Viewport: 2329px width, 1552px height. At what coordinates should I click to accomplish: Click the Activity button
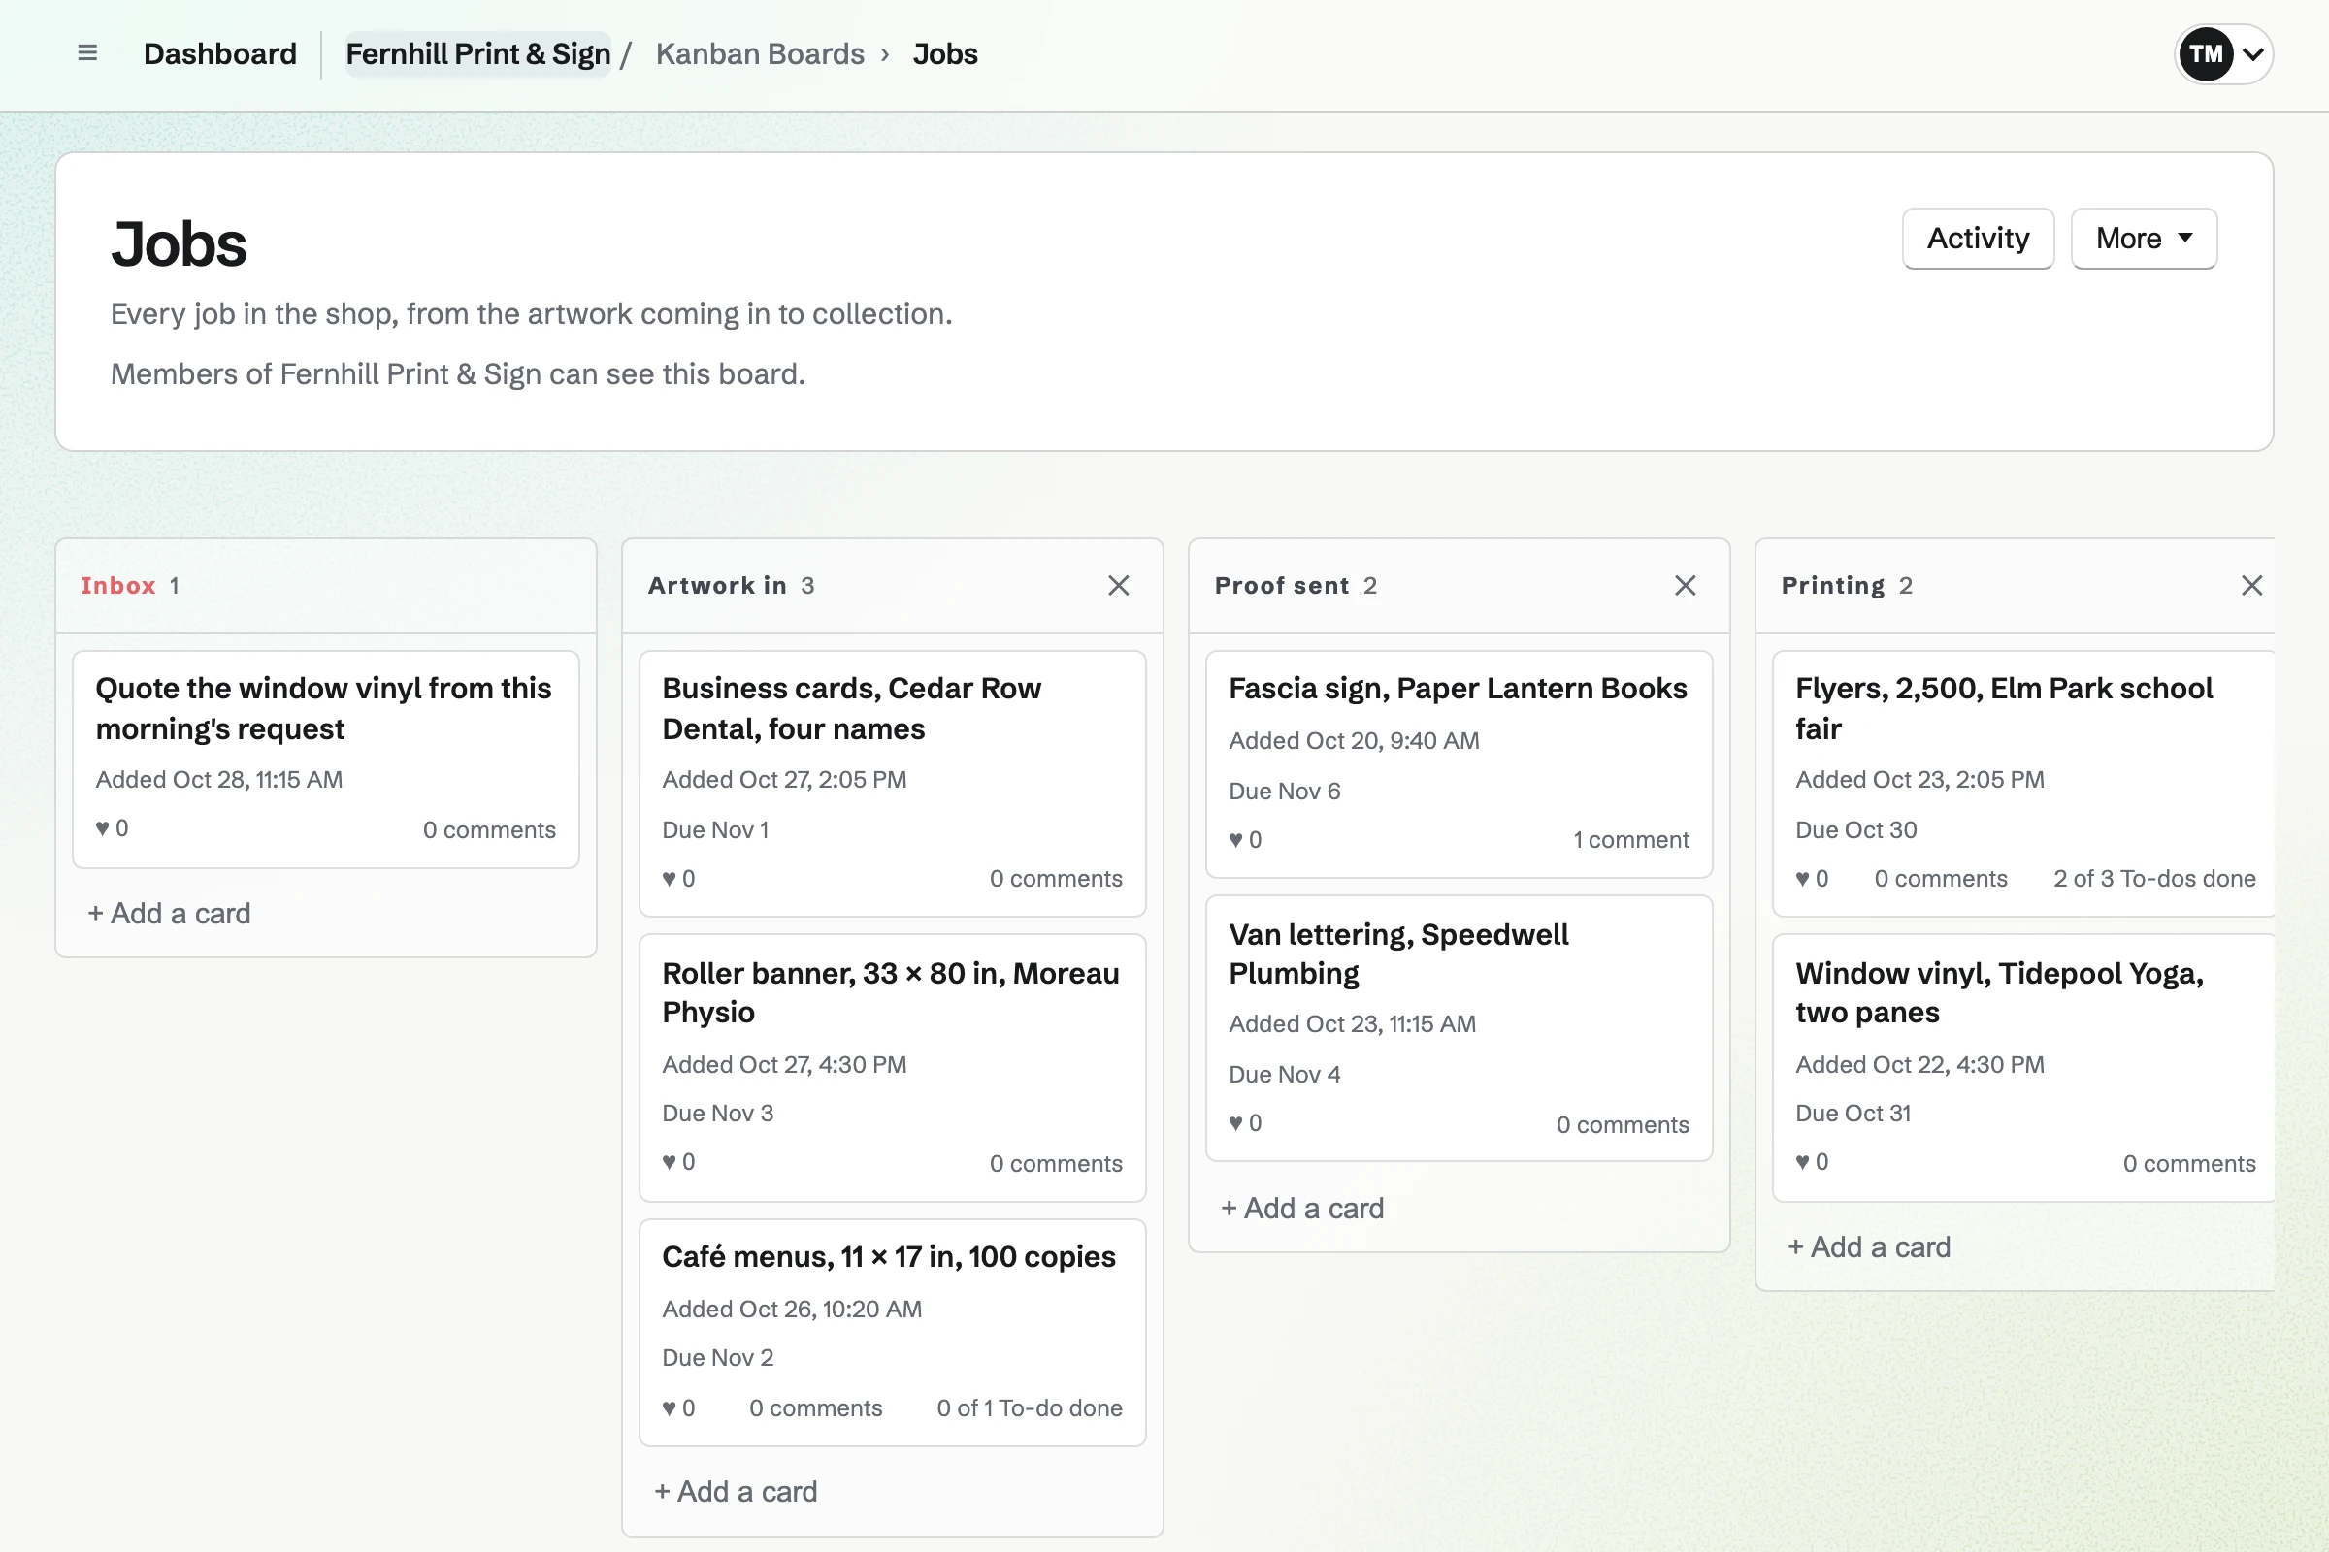tap(1978, 239)
